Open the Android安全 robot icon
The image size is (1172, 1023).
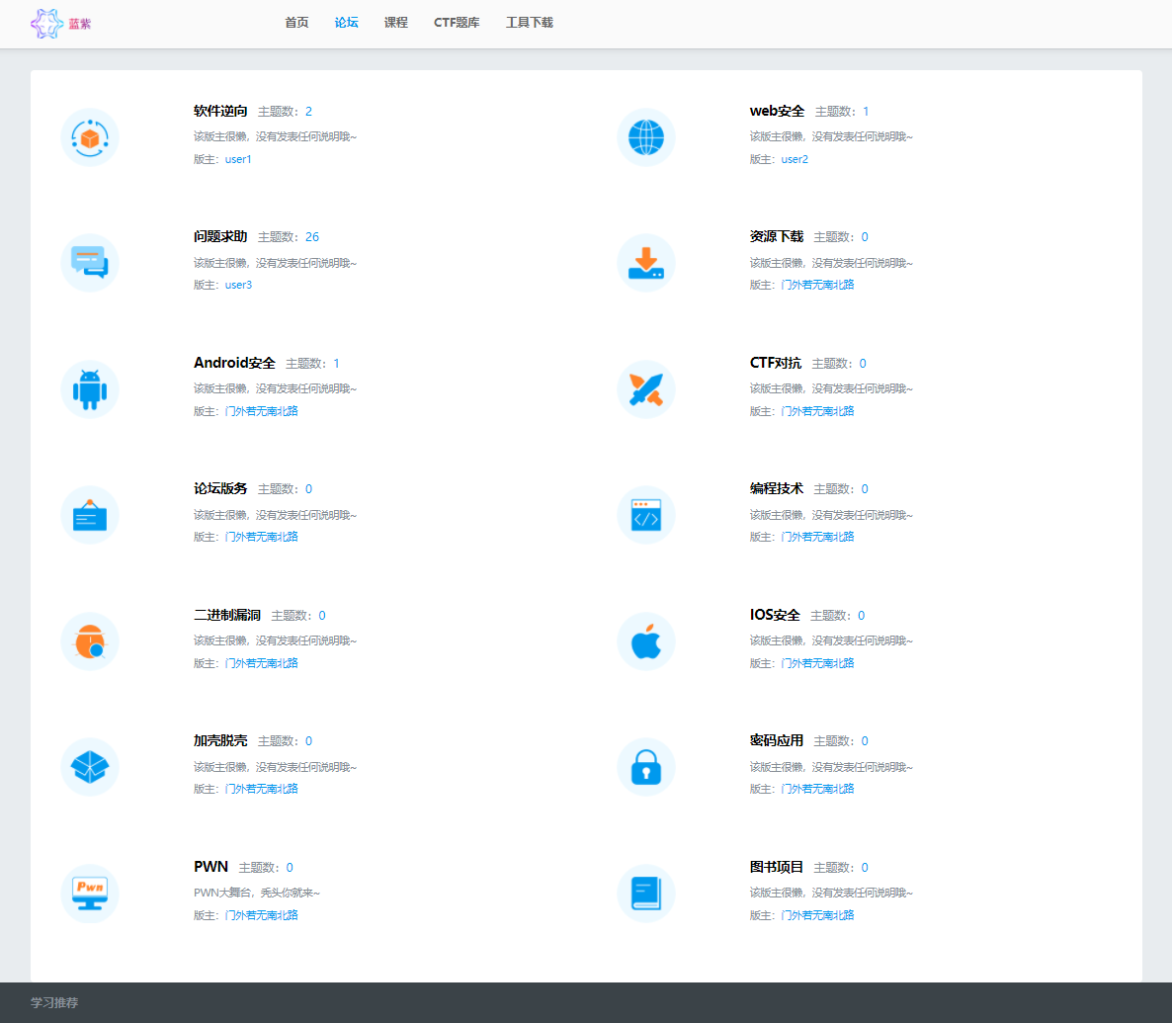(90, 389)
